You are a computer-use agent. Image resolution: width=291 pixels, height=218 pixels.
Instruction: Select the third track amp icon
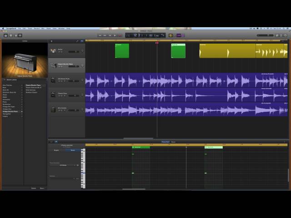pyautogui.click(x=53, y=80)
